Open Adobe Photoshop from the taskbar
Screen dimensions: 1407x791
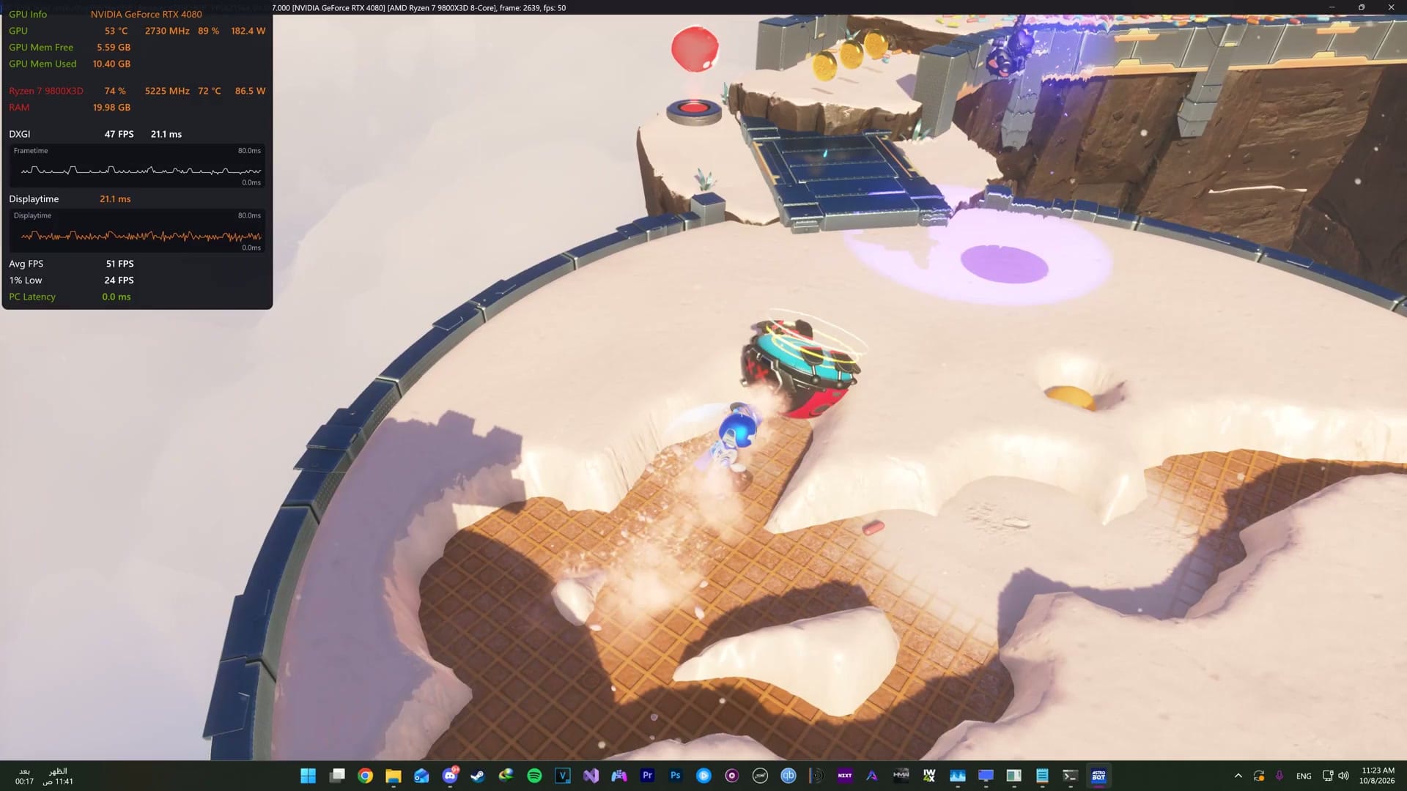pyautogui.click(x=676, y=776)
